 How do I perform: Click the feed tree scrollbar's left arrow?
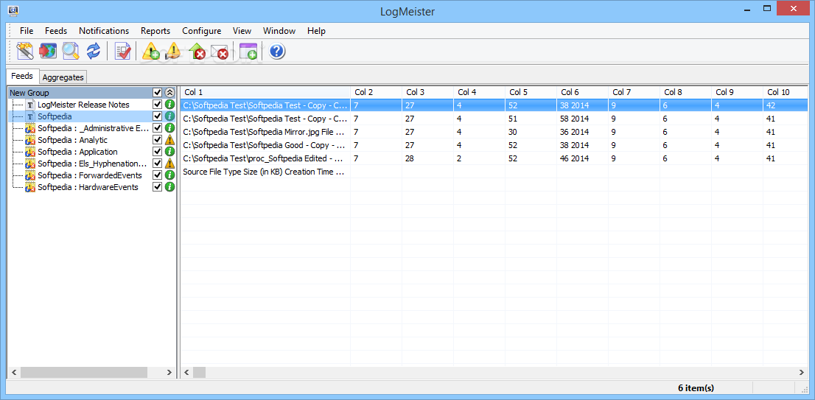pyautogui.click(x=14, y=372)
